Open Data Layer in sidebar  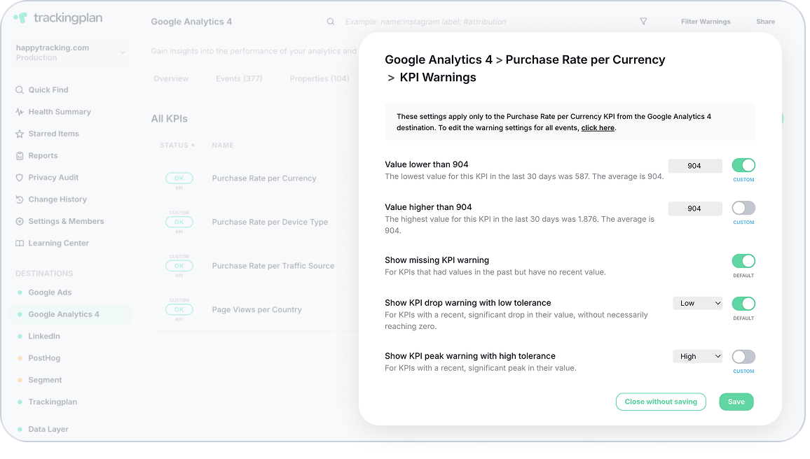(x=48, y=429)
